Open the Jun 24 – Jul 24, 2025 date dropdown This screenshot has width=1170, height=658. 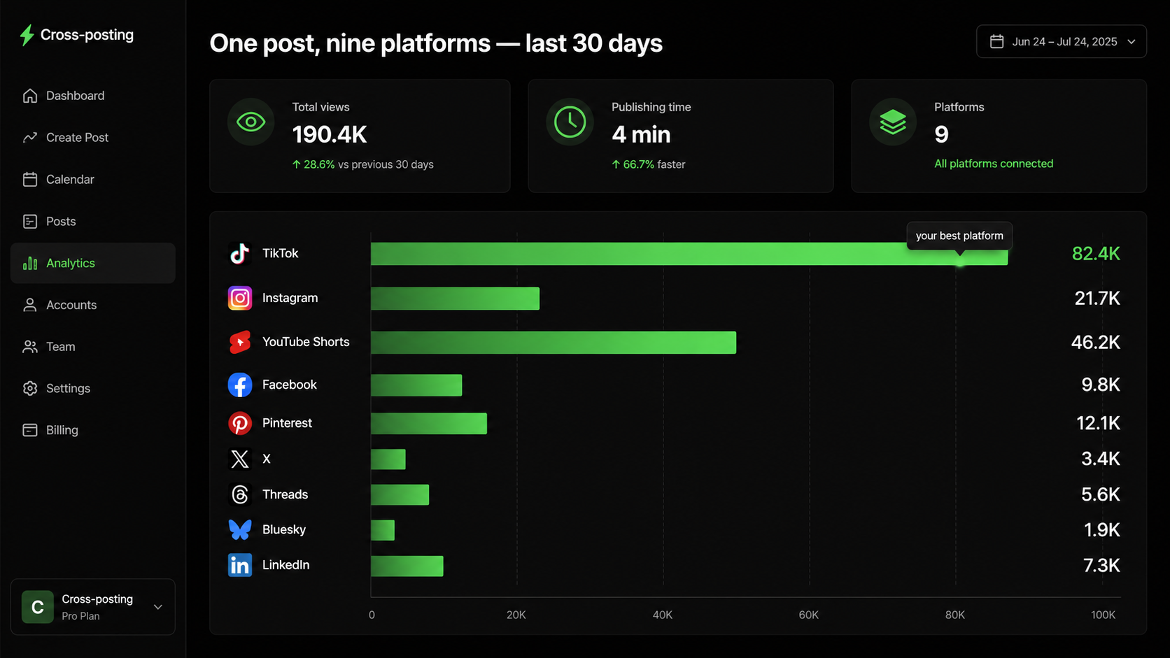coord(1061,41)
